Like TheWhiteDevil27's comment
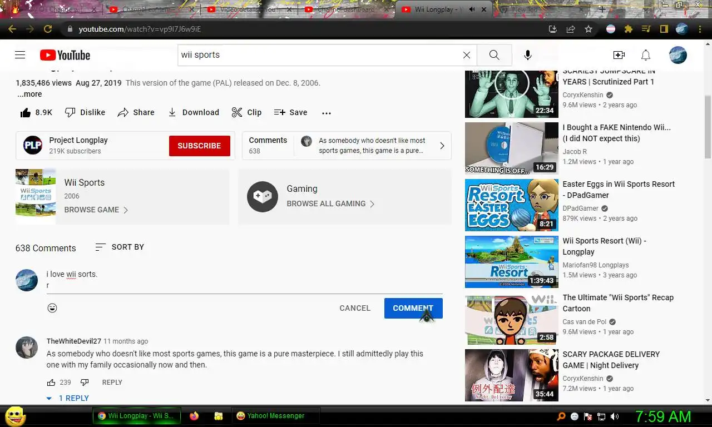712x427 pixels. 51,382
